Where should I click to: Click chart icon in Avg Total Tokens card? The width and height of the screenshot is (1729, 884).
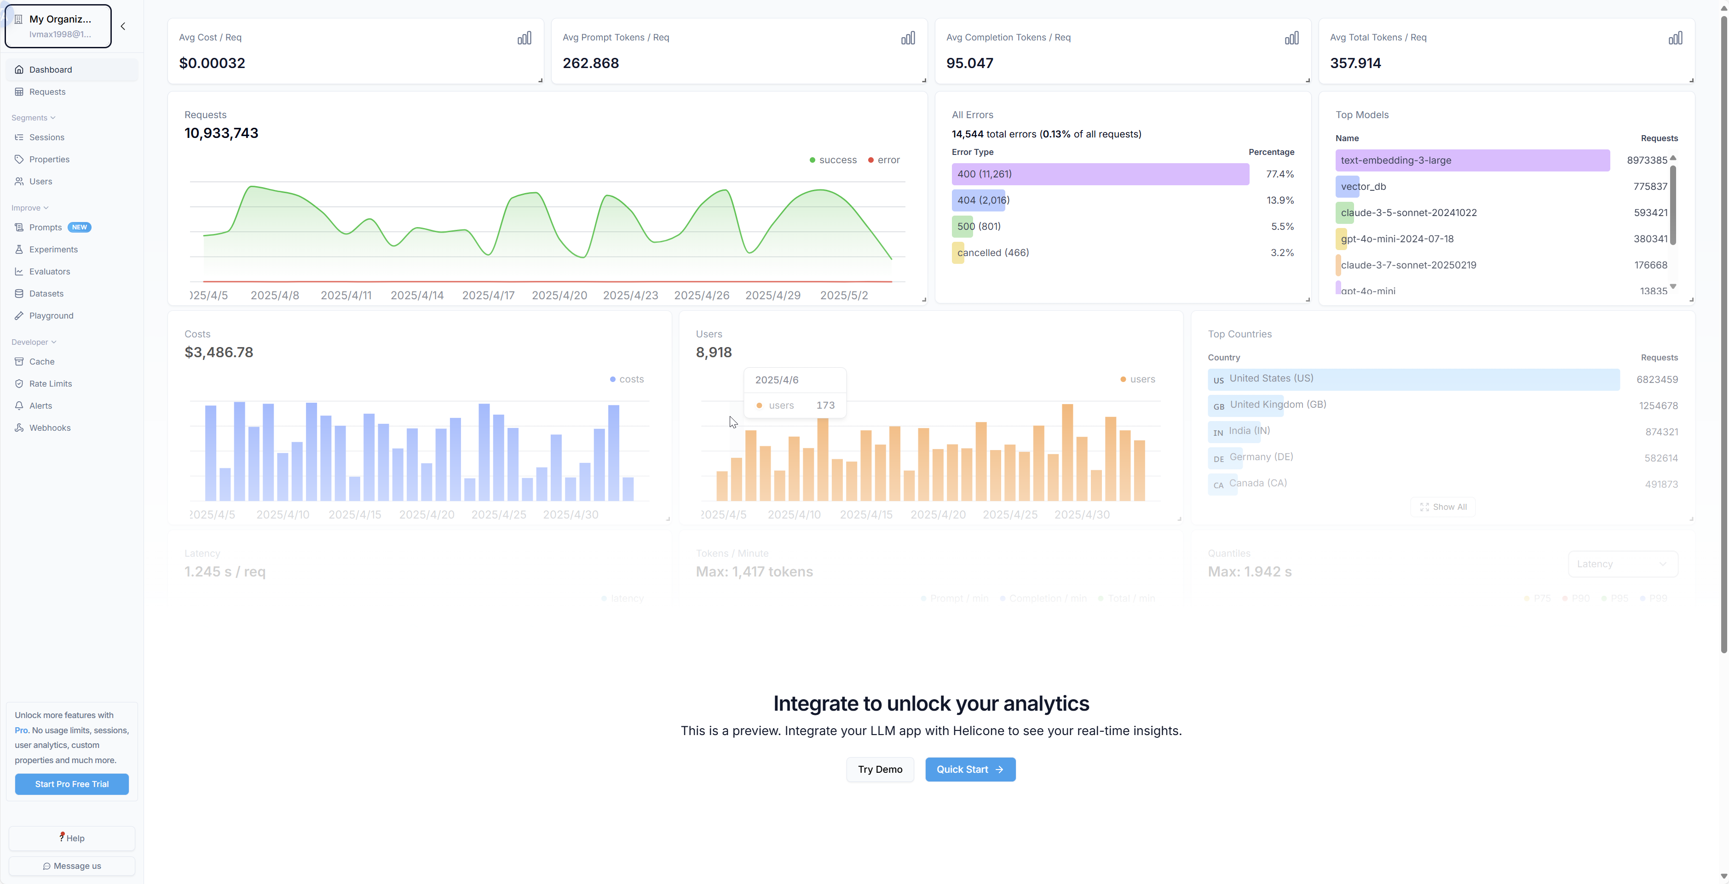[1675, 38]
